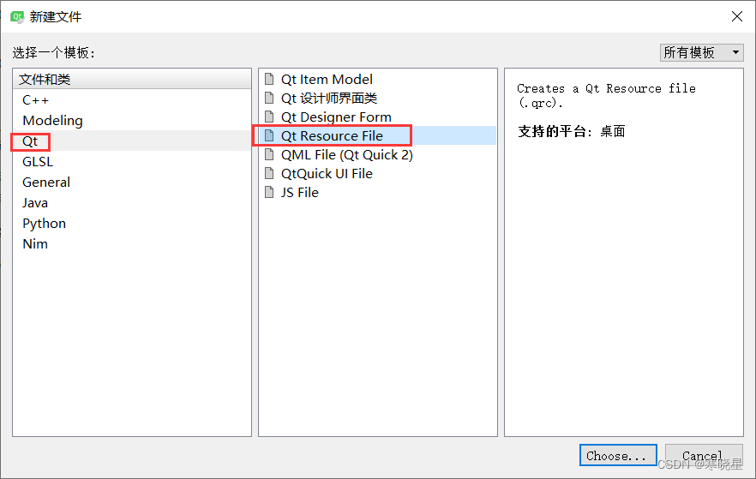This screenshot has width=756, height=479.
Task: Close the 新建文件 dialog
Action: click(737, 16)
